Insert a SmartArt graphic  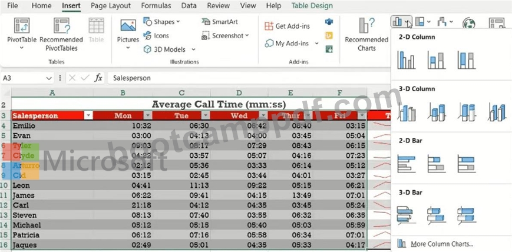220,22
